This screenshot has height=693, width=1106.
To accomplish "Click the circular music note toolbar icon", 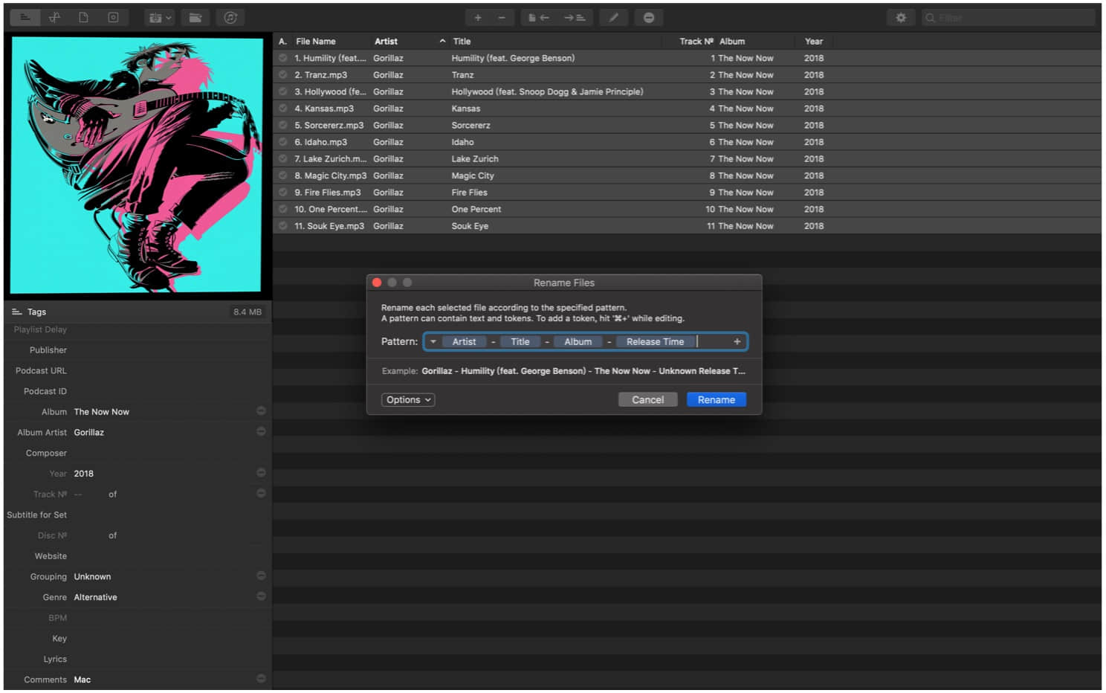I will pos(230,18).
